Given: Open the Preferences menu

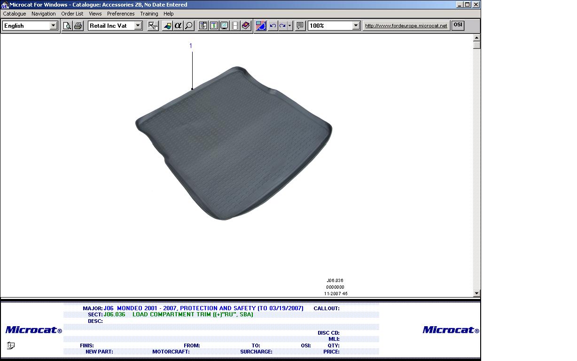Looking at the screenshot, I should click(121, 14).
